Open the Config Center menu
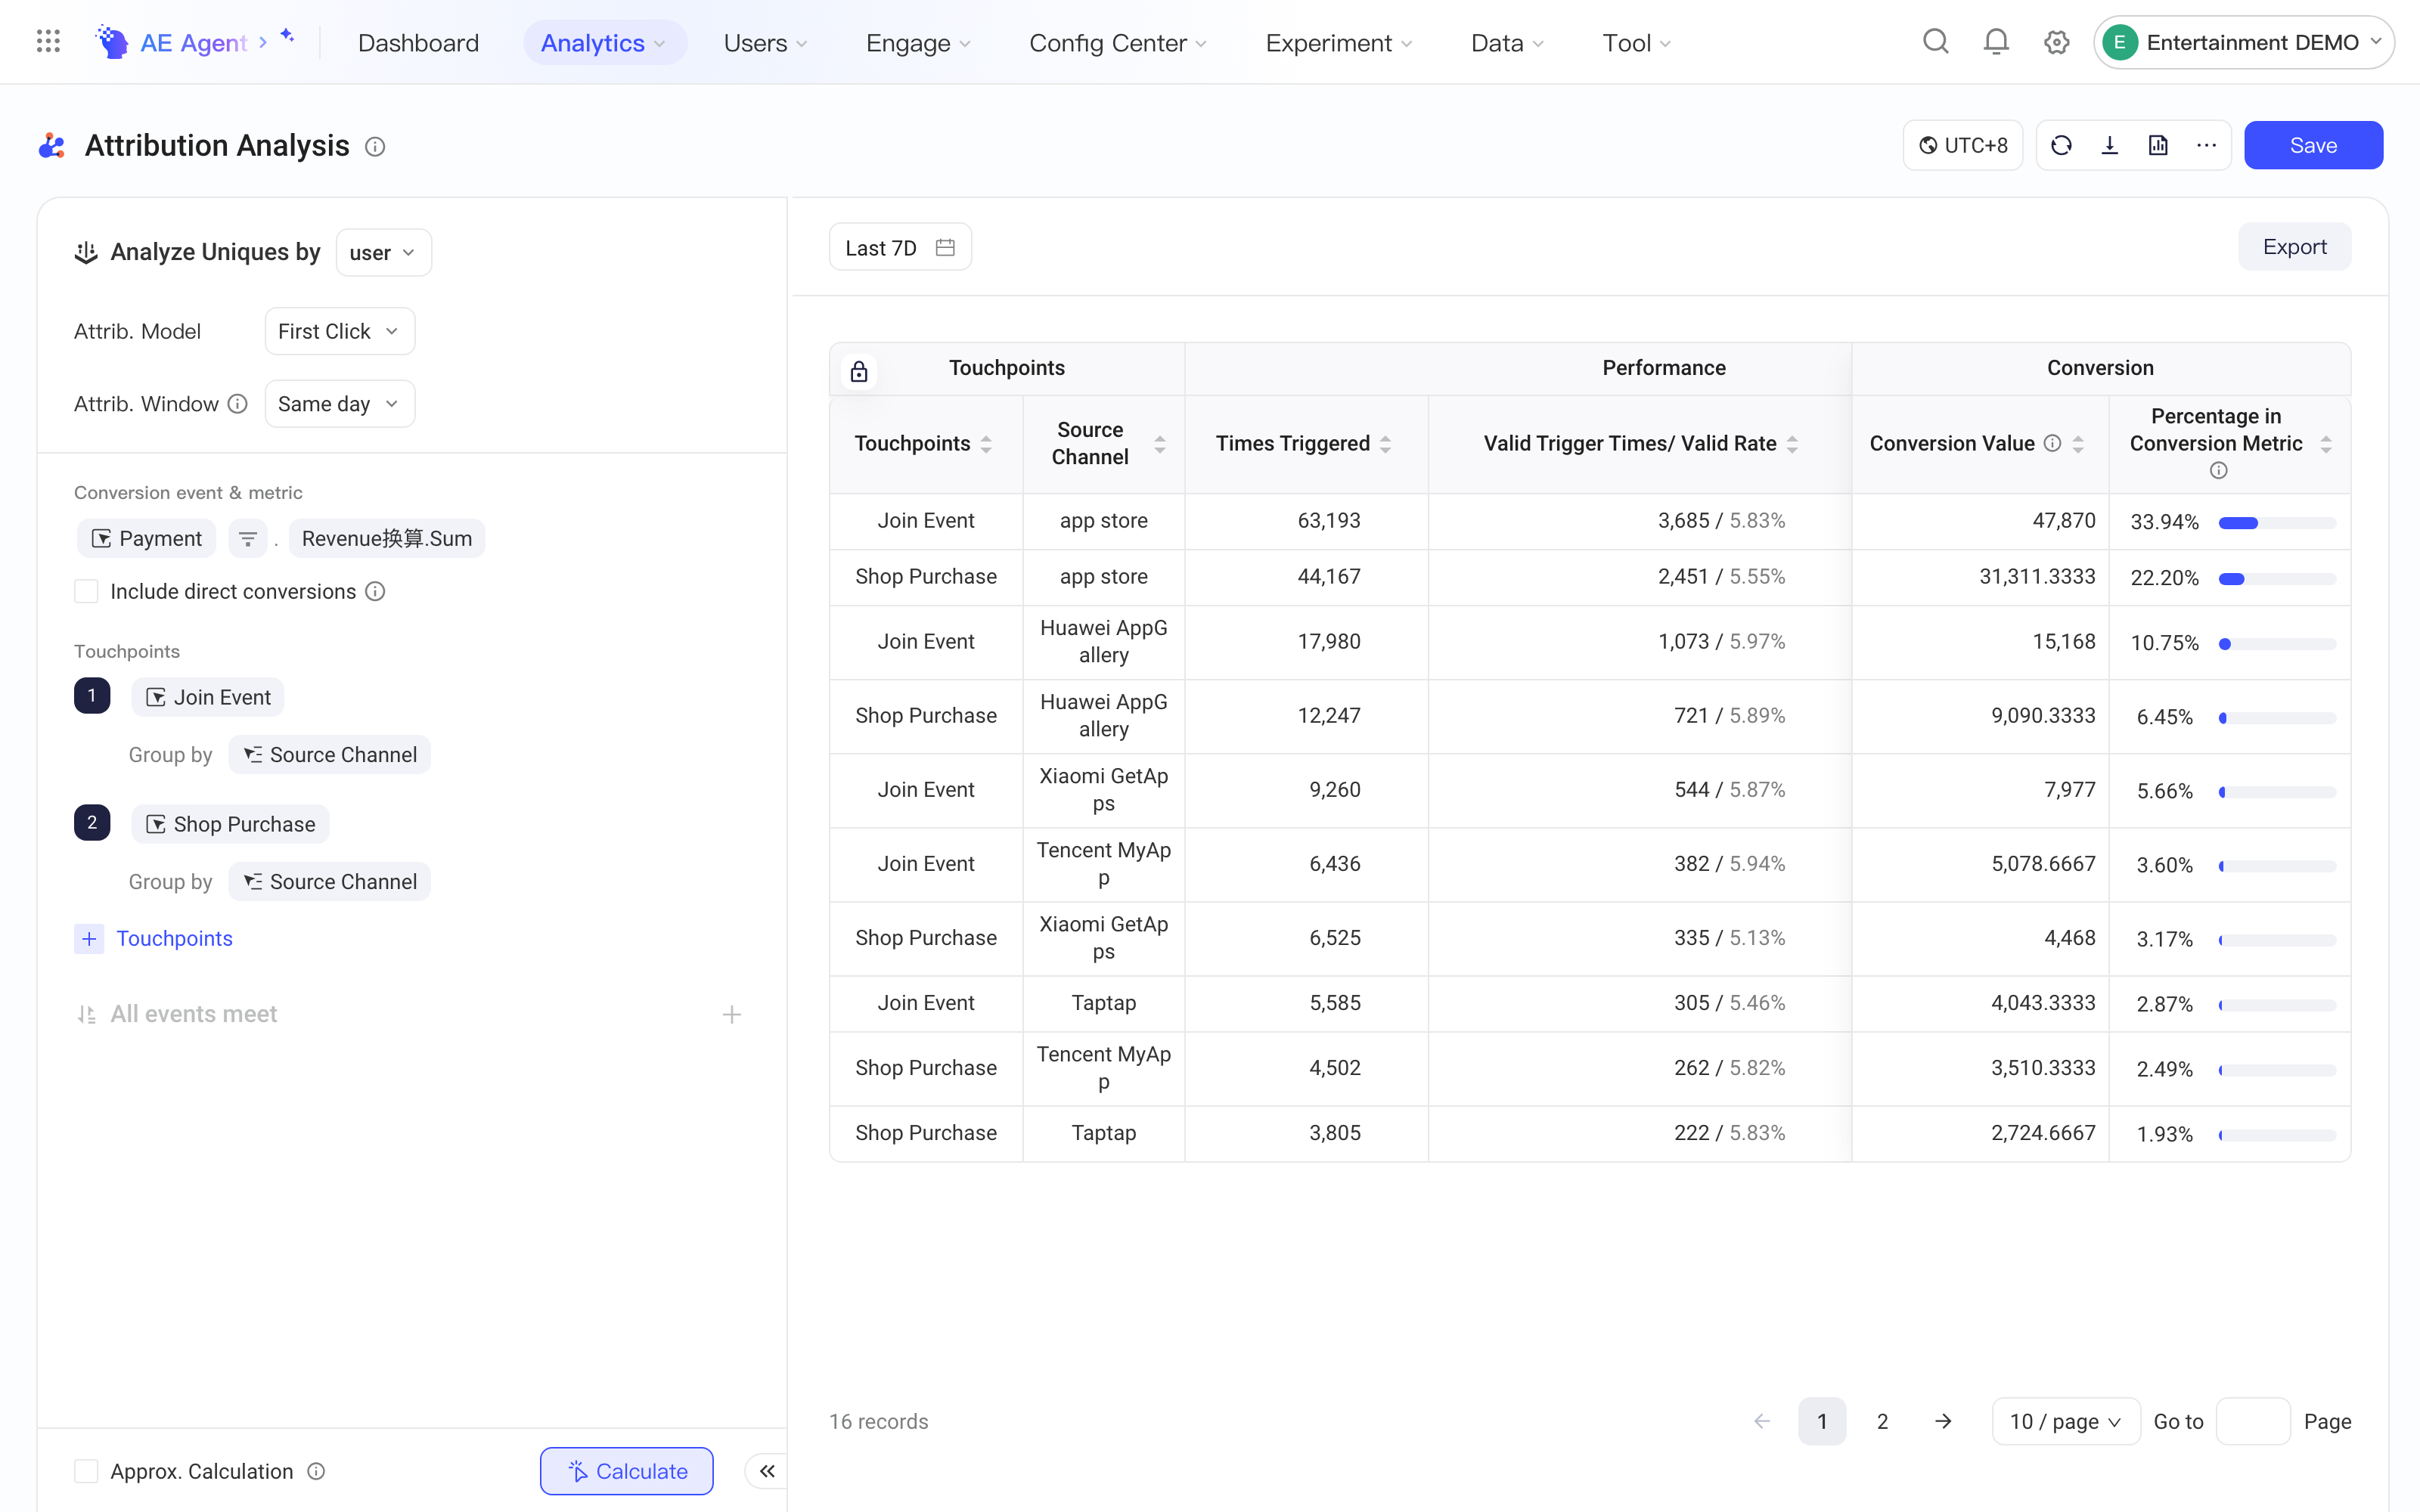 pyautogui.click(x=1118, y=42)
